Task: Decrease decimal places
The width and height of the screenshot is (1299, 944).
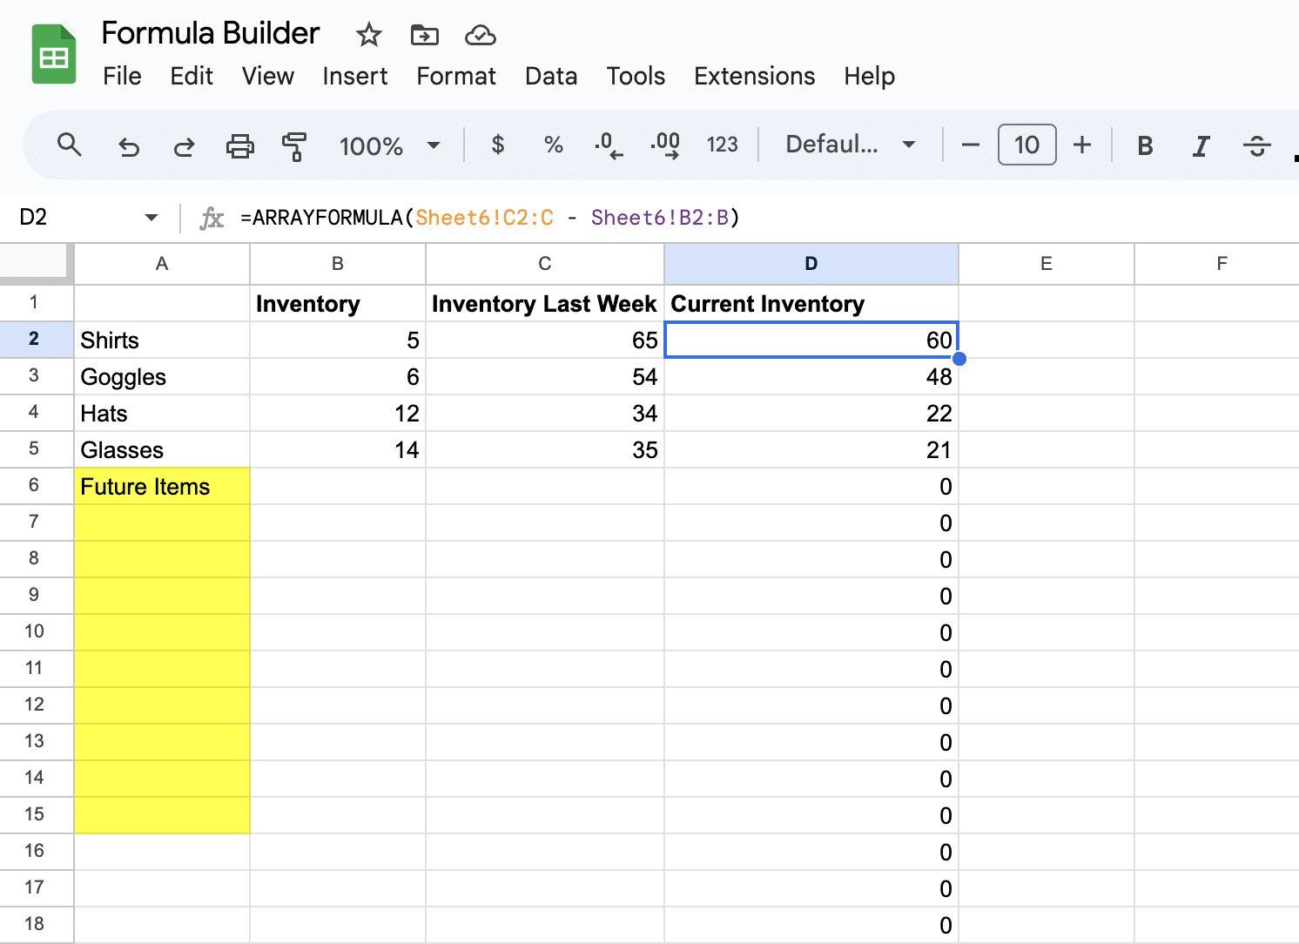Action: (x=609, y=145)
